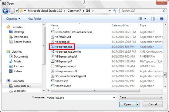Open the Organize menu
Screen dimensions: 169x112
tap(13, 19)
